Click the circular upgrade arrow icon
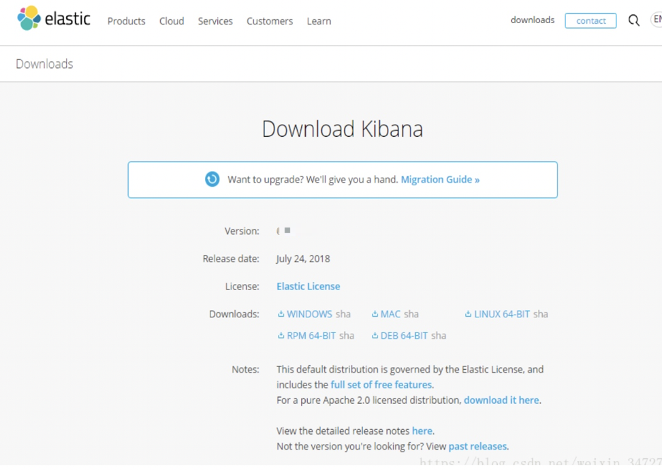 pyautogui.click(x=212, y=179)
